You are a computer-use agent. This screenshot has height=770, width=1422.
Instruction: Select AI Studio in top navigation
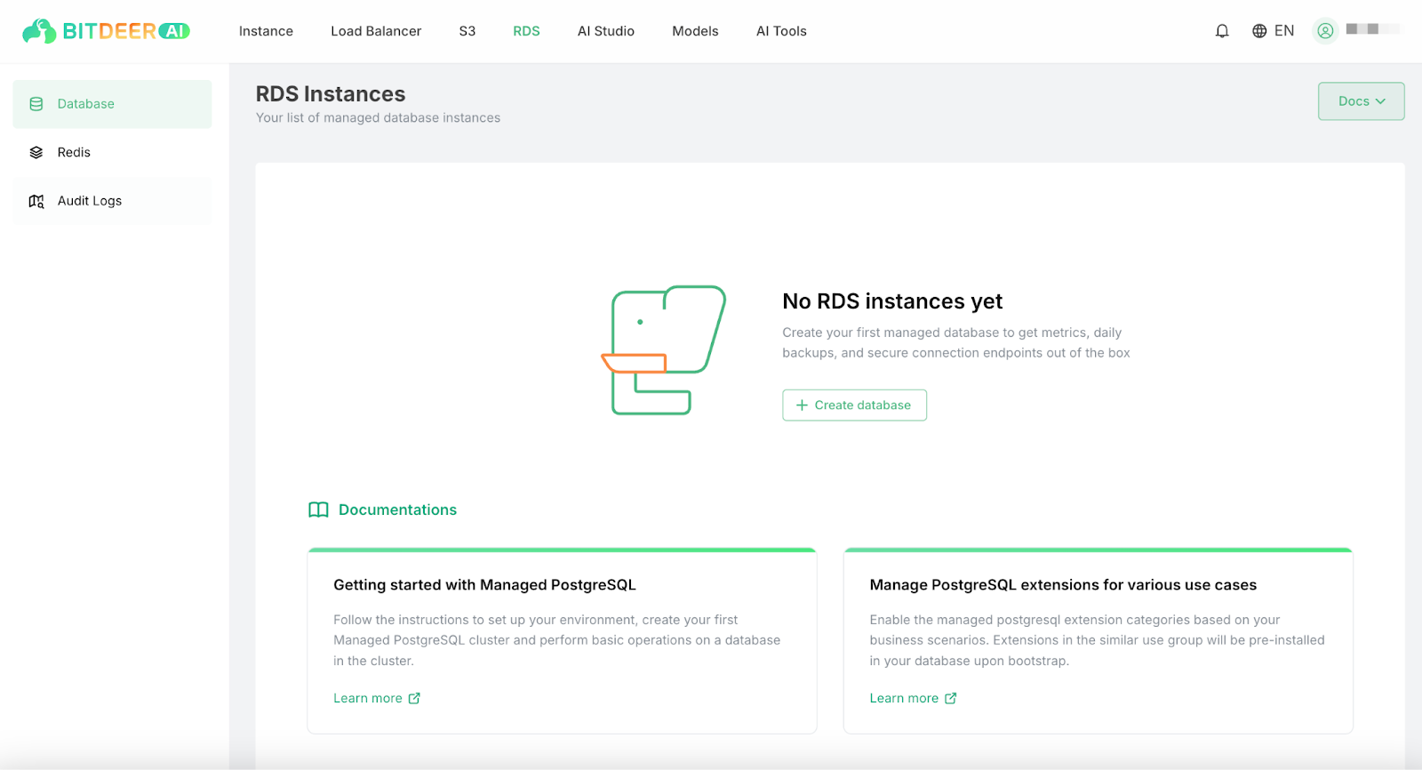pyautogui.click(x=606, y=31)
